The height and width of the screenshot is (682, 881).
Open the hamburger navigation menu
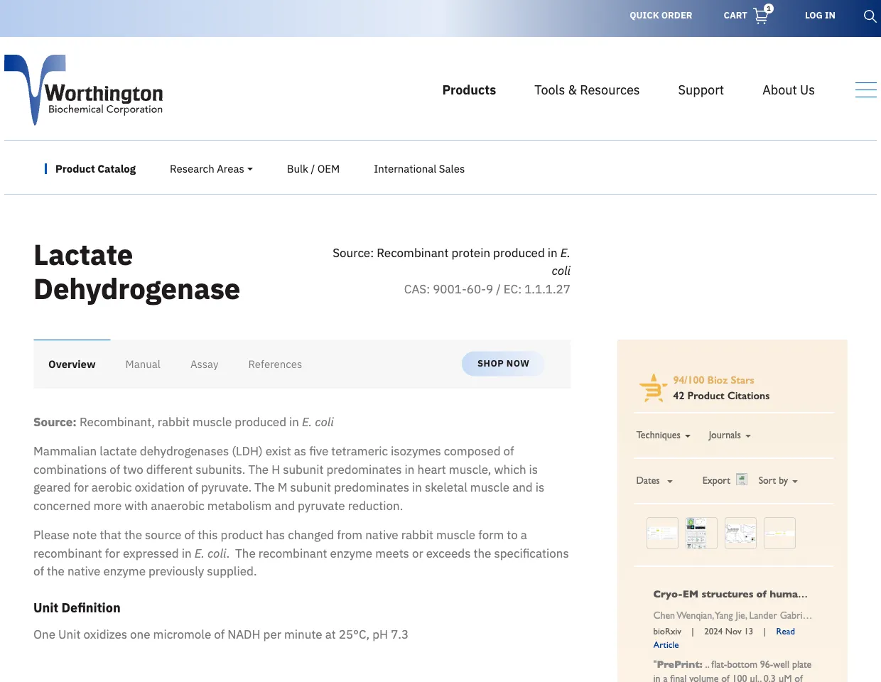(x=865, y=90)
